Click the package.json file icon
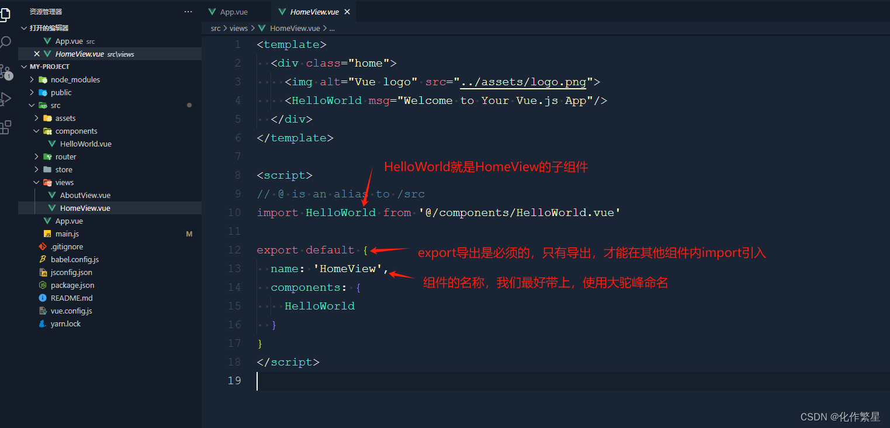 [43, 285]
